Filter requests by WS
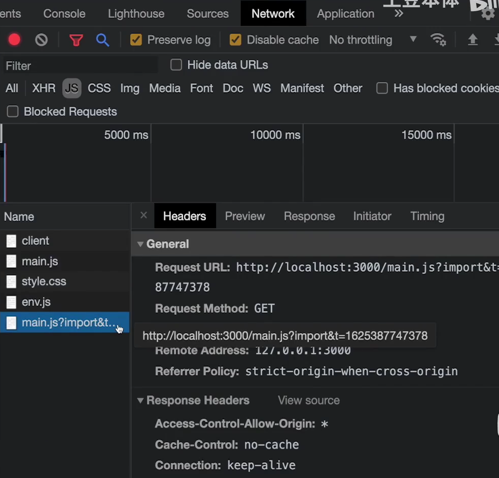 262,88
